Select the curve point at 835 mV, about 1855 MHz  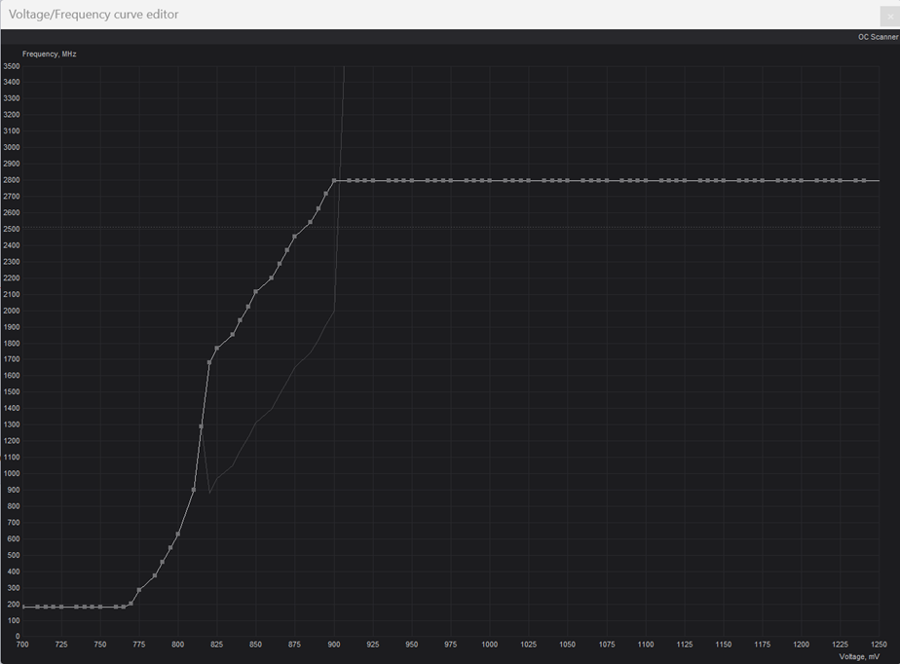(233, 334)
